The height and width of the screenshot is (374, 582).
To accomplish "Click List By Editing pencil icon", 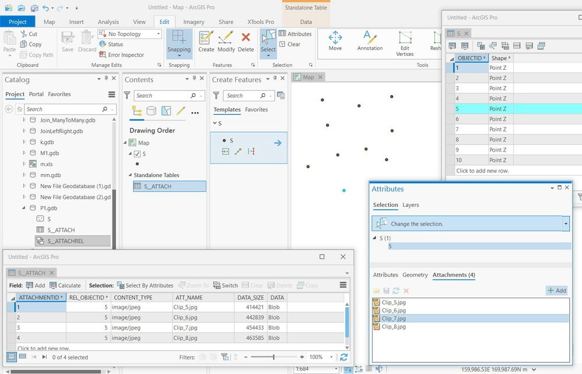I will [x=181, y=111].
